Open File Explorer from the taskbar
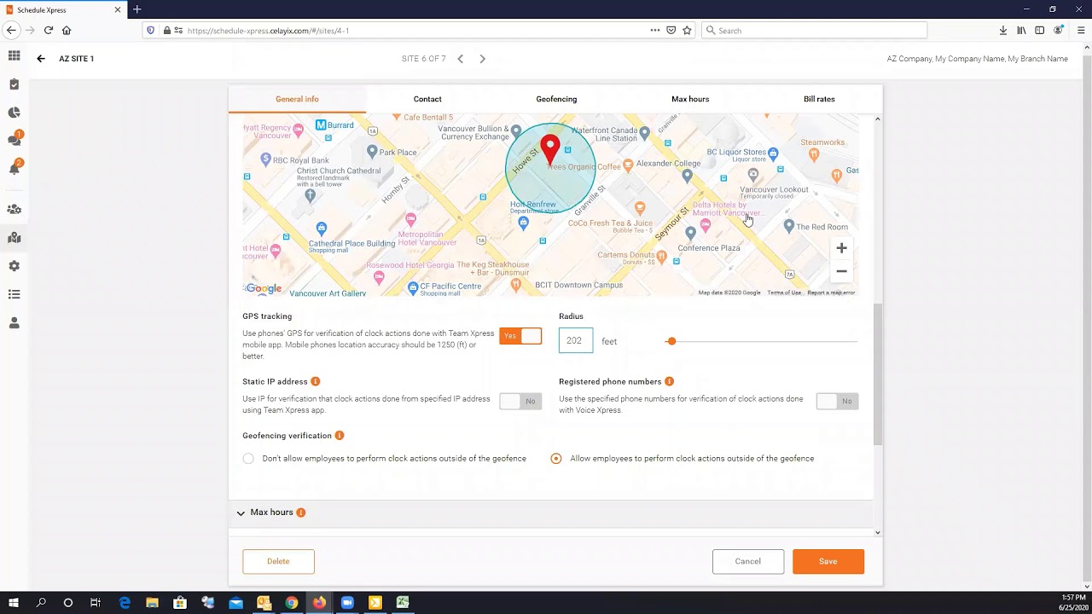 [x=152, y=603]
